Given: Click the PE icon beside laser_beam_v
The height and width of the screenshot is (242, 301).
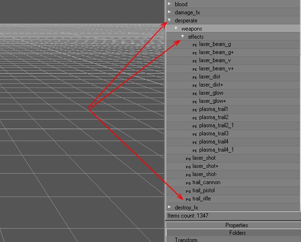Looking at the screenshot, I should coord(195,61).
